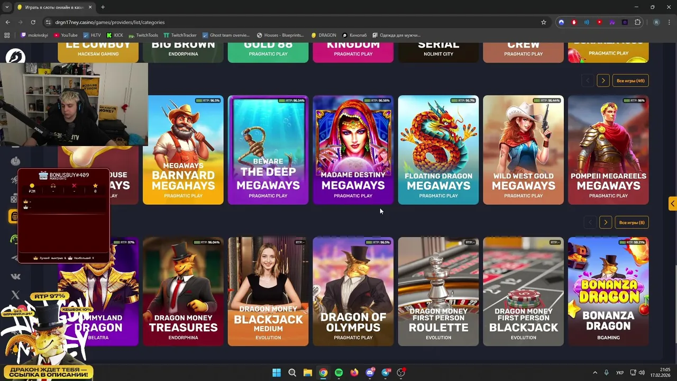The width and height of the screenshot is (677, 381).
Task: Open Madame Destiny Megaways game
Action: tap(353, 150)
